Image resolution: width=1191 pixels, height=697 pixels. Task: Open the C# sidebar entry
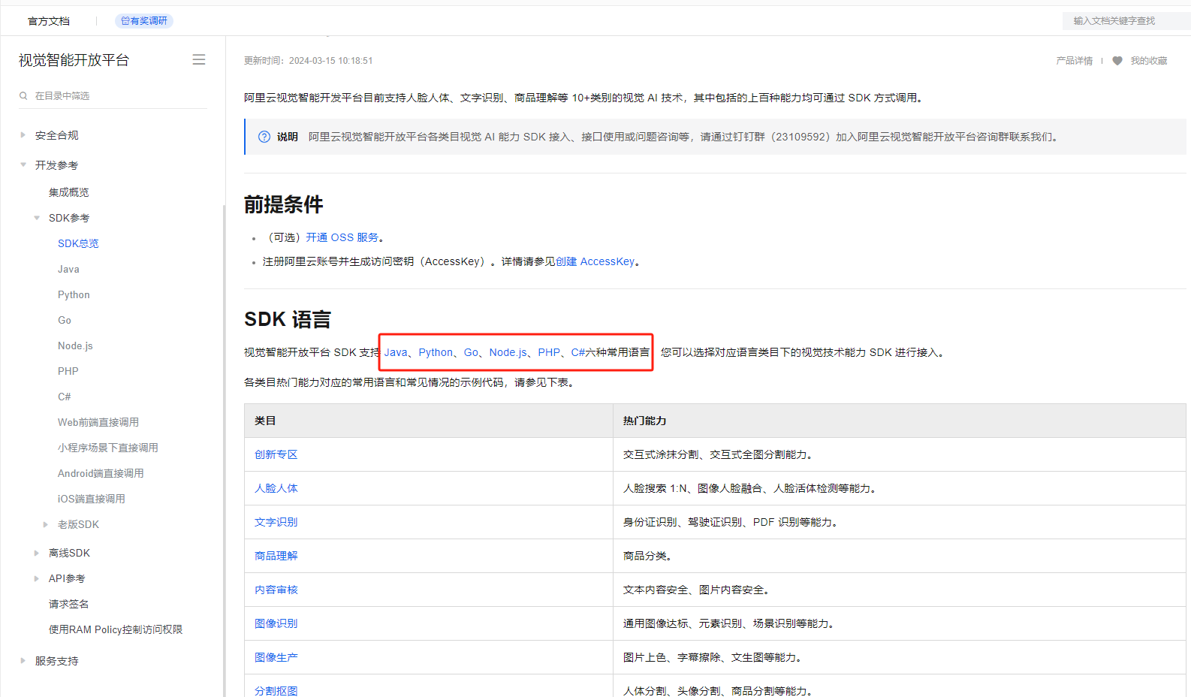click(x=65, y=397)
